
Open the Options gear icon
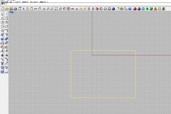(x=122, y=9)
